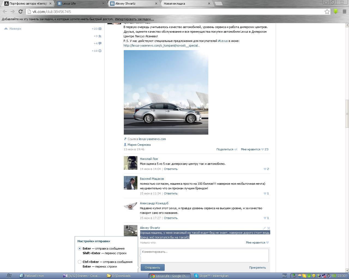Delete Alexey Shvartz's comment with the X icon
This screenshot has width=349, height=279.
[x=269, y=228]
